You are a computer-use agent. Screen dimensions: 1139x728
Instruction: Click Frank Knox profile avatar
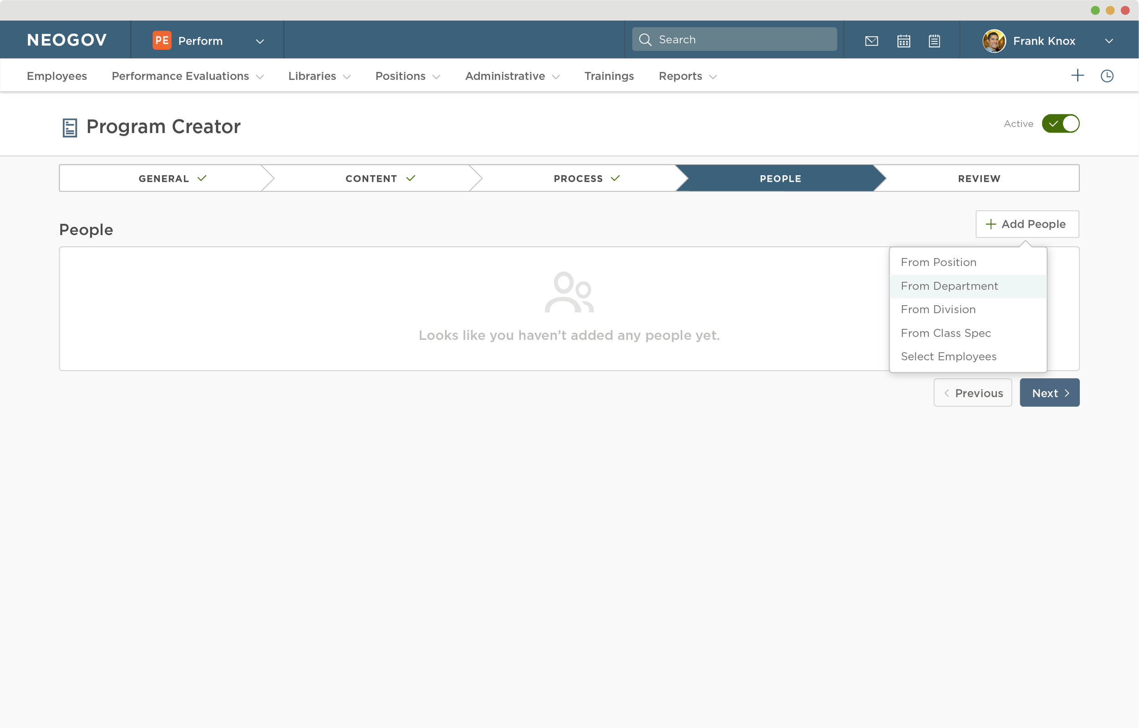[x=994, y=41]
